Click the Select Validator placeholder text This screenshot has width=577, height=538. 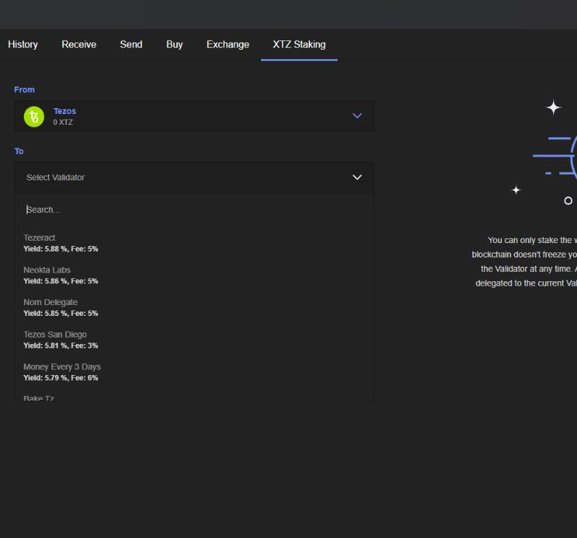pos(56,177)
